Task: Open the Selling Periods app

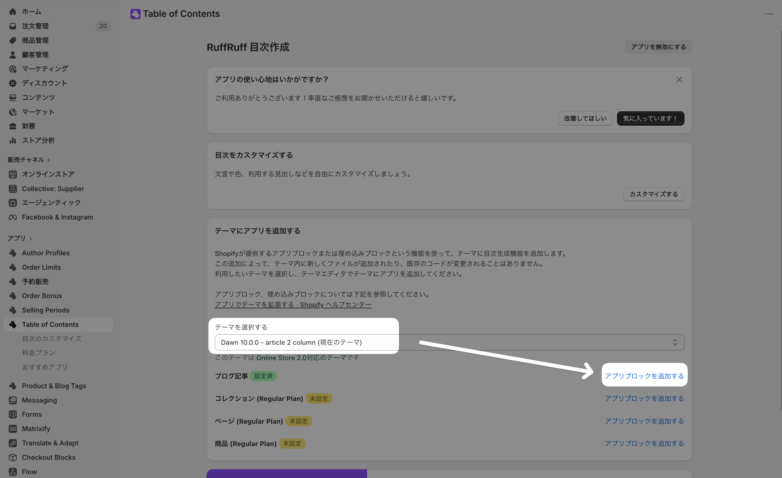Action: [46, 310]
